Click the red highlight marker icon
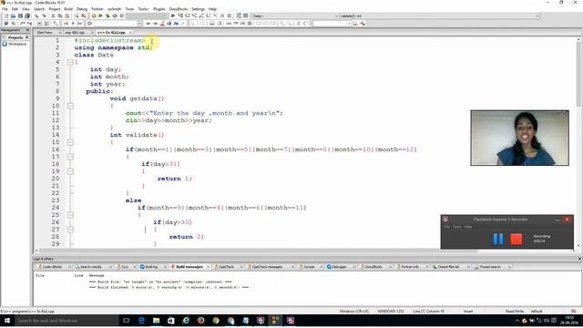The image size is (583, 328). coord(162,24)
